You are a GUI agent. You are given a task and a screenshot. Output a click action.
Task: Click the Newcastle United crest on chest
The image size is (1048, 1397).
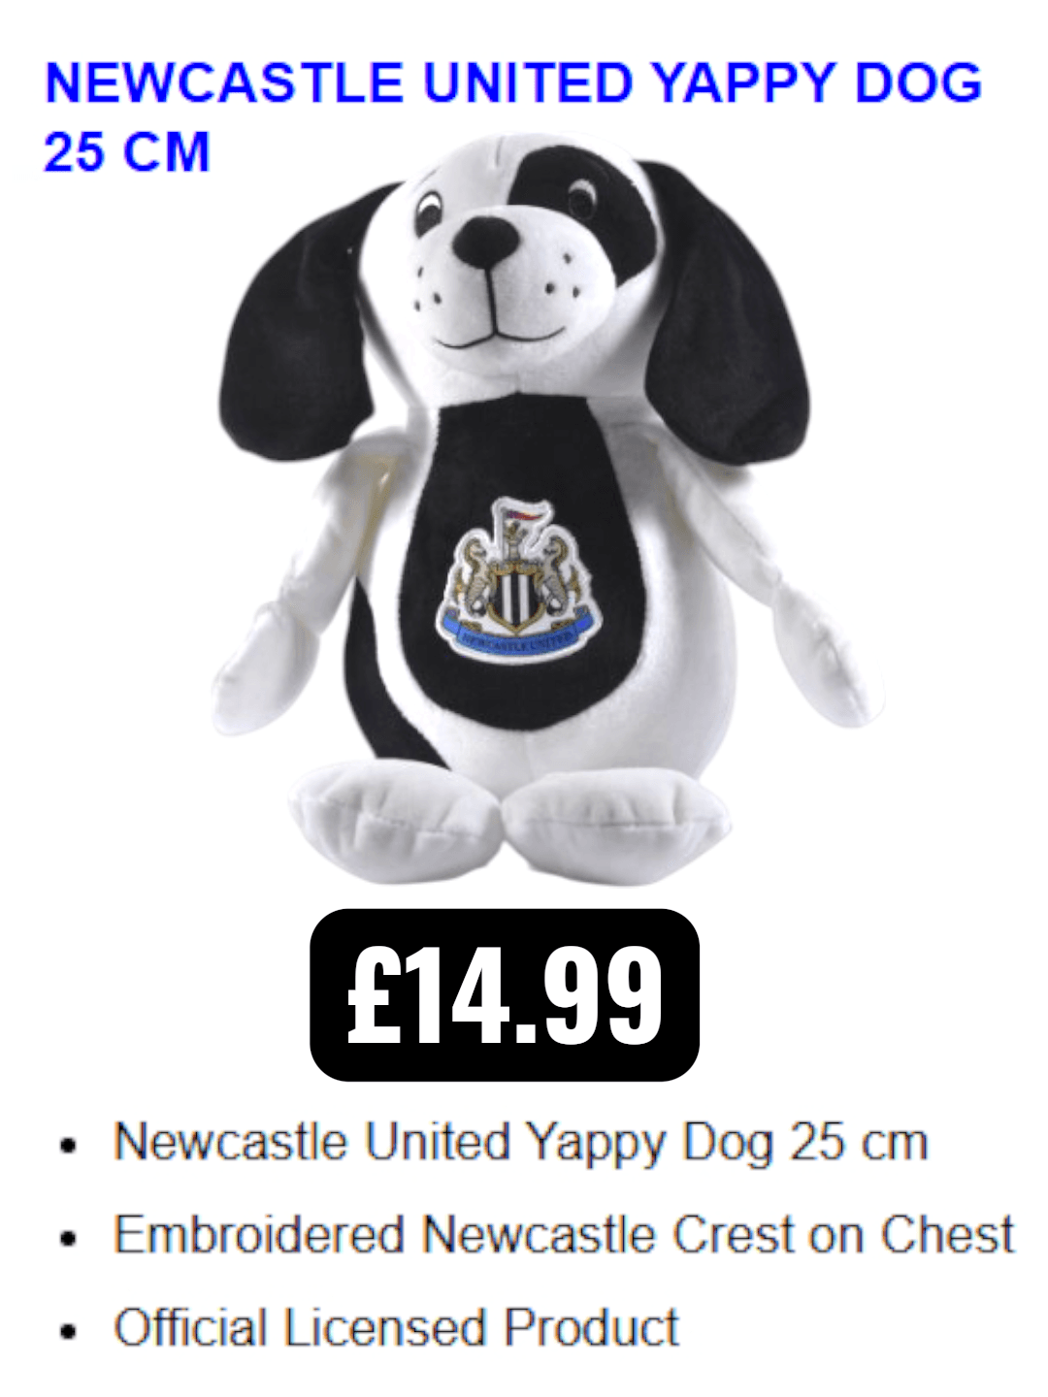[x=520, y=579]
